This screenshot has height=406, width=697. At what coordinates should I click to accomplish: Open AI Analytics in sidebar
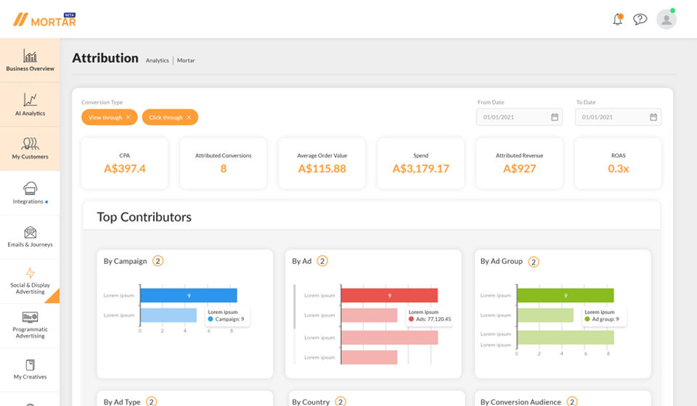click(x=30, y=104)
